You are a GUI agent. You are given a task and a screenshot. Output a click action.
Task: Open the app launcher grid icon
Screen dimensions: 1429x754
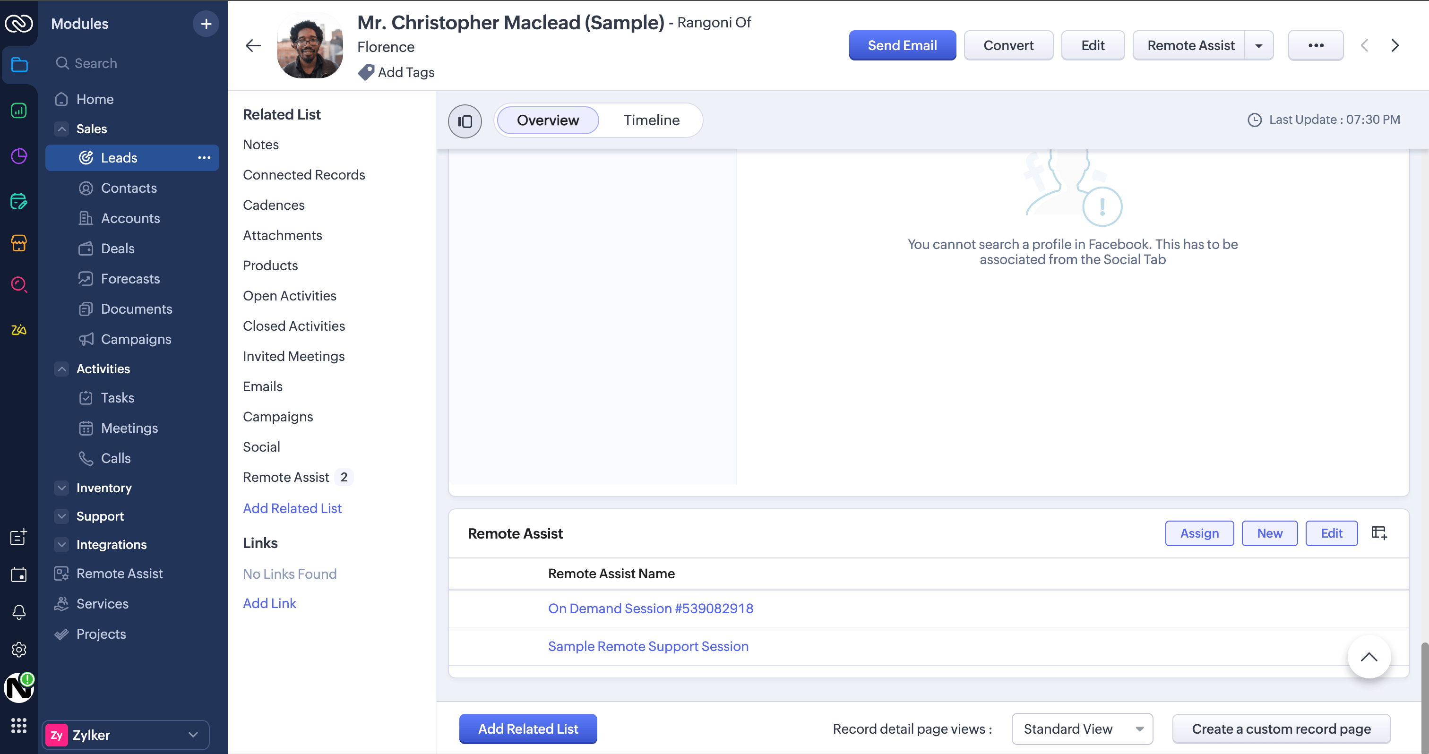(19, 725)
